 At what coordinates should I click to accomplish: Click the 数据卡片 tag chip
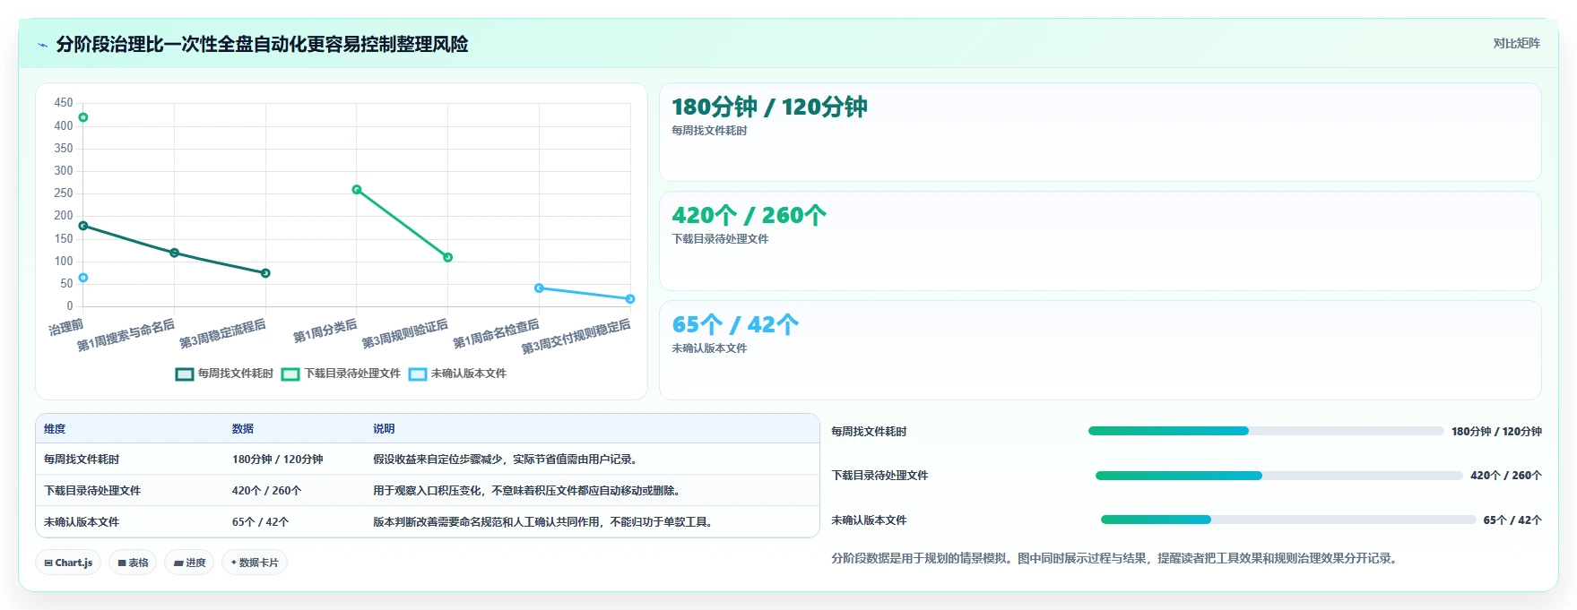255,563
